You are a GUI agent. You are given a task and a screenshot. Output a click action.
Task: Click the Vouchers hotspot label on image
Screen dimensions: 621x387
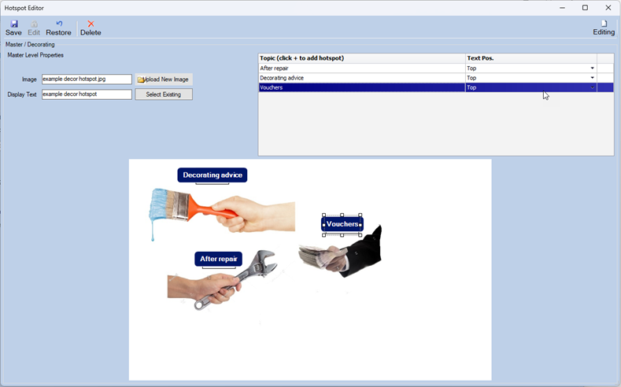point(342,224)
